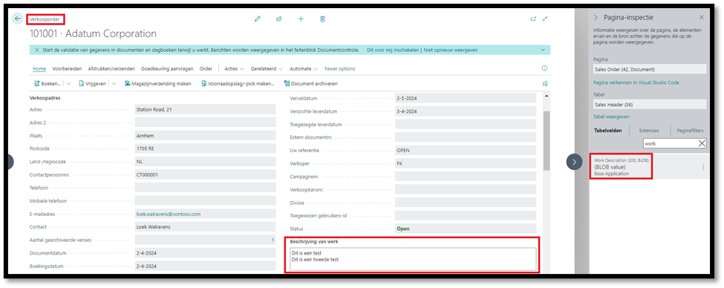Click the Contact field Loek Walravens

click(205, 227)
